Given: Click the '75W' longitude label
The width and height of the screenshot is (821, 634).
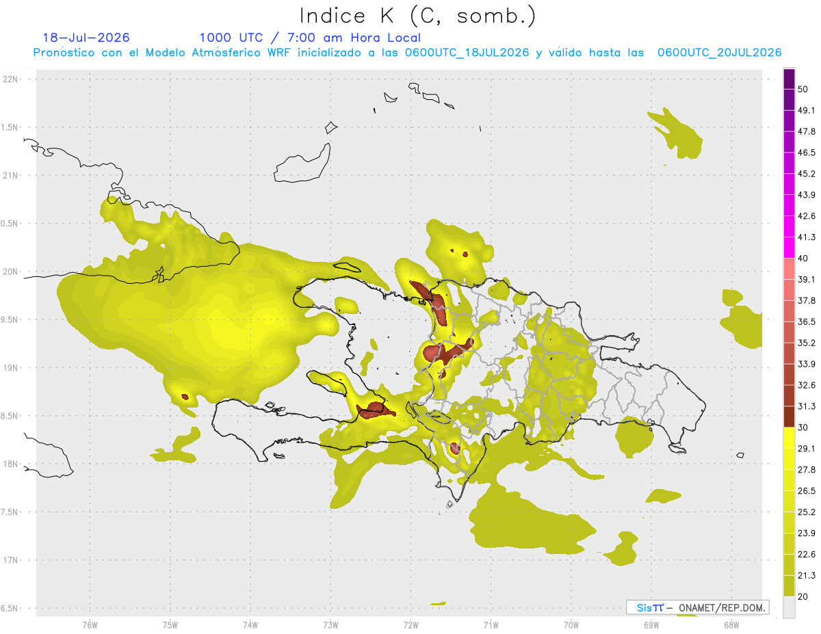Looking at the screenshot, I should tap(170, 625).
